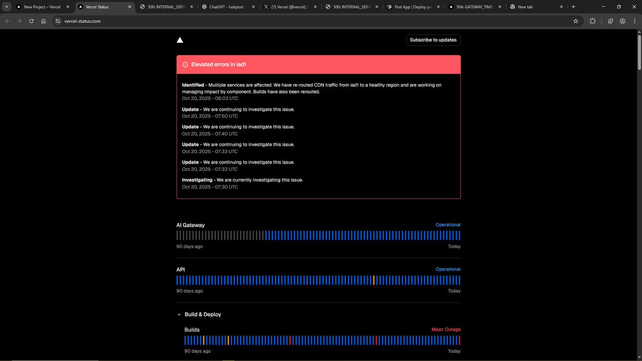Open the profile avatar menu
Image resolution: width=642 pixels, height=361 pixels.
623,21
